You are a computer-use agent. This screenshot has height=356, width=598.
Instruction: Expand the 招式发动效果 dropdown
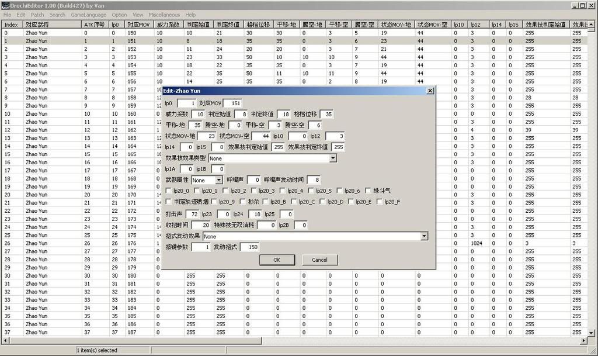[424, 236]
